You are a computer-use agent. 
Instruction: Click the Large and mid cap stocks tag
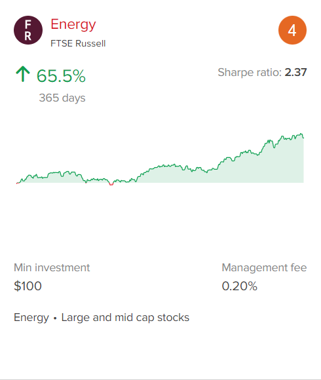pos(125,318)
